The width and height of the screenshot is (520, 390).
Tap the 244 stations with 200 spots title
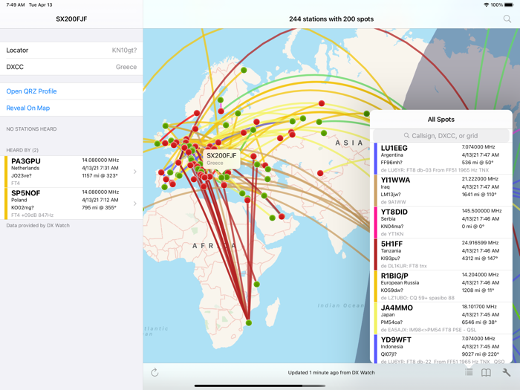331,19
